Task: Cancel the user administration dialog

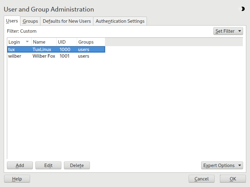Action: [201, 179]
